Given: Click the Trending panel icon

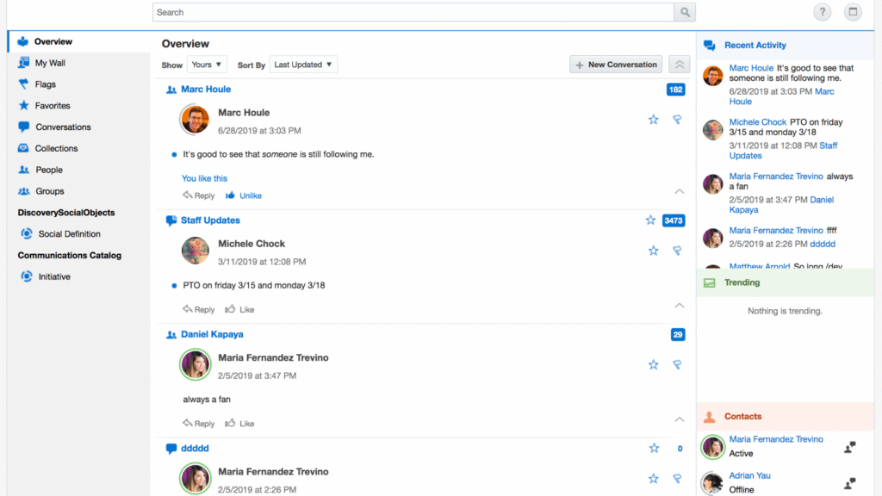Looking at the screenshot, I should (710, 282).
